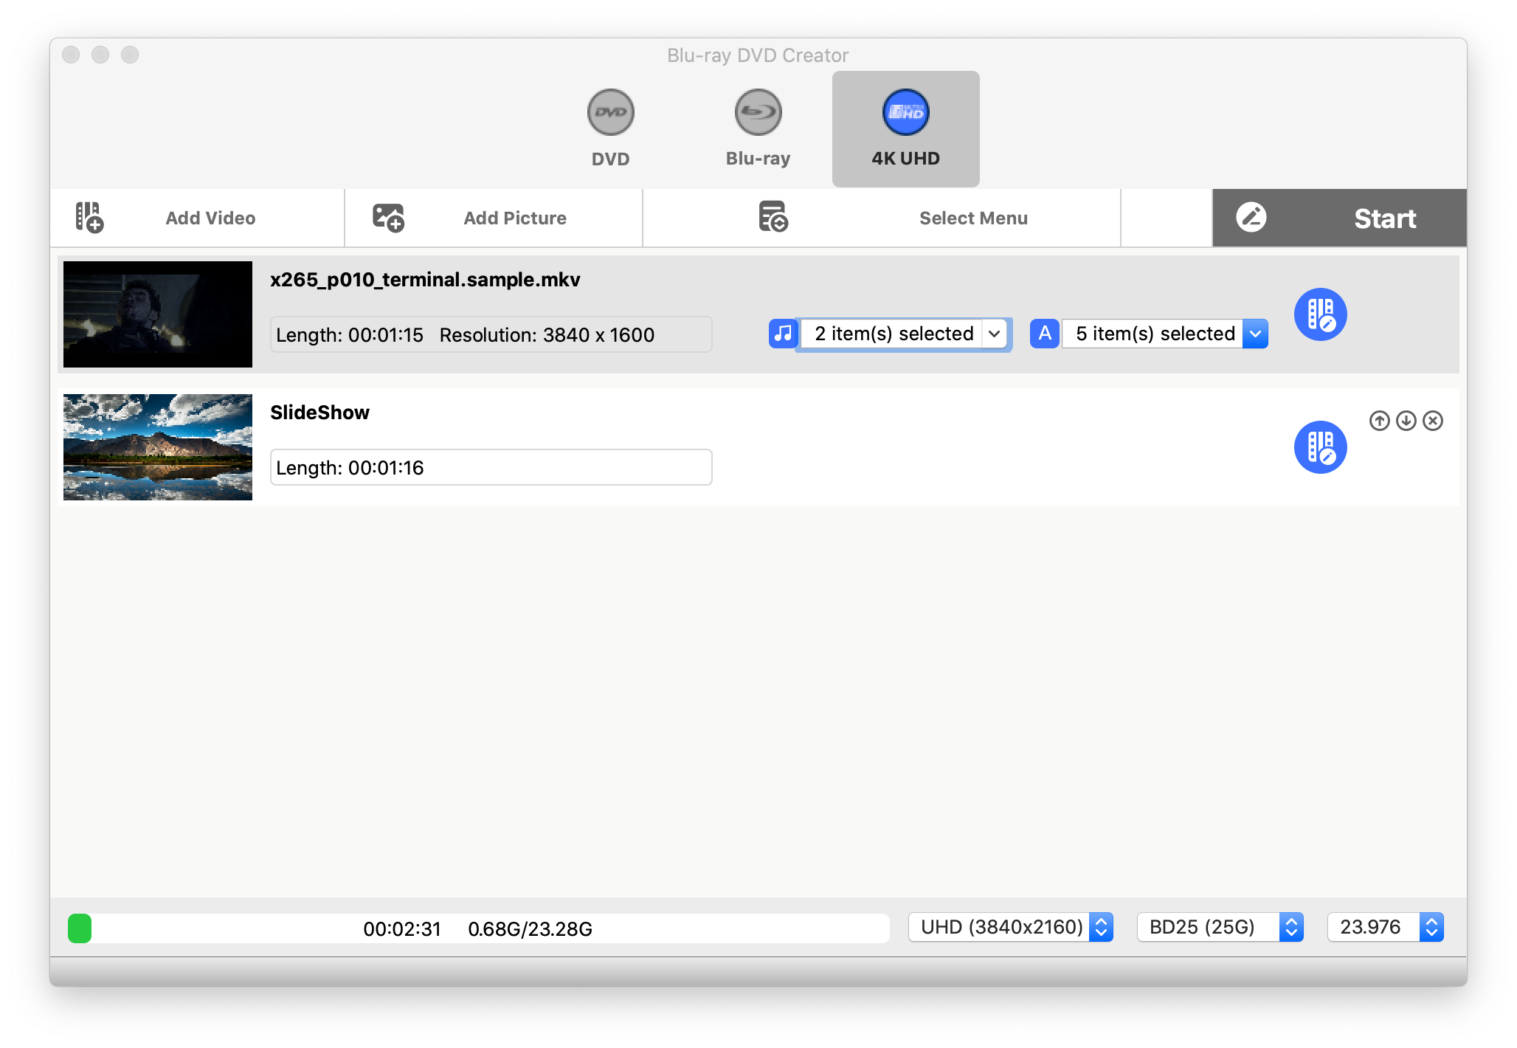Click the Add Video button label

(x=210, y=218)
